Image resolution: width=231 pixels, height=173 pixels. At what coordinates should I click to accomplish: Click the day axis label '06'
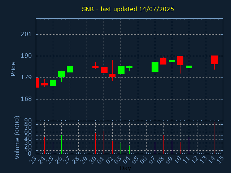[144, 160]
